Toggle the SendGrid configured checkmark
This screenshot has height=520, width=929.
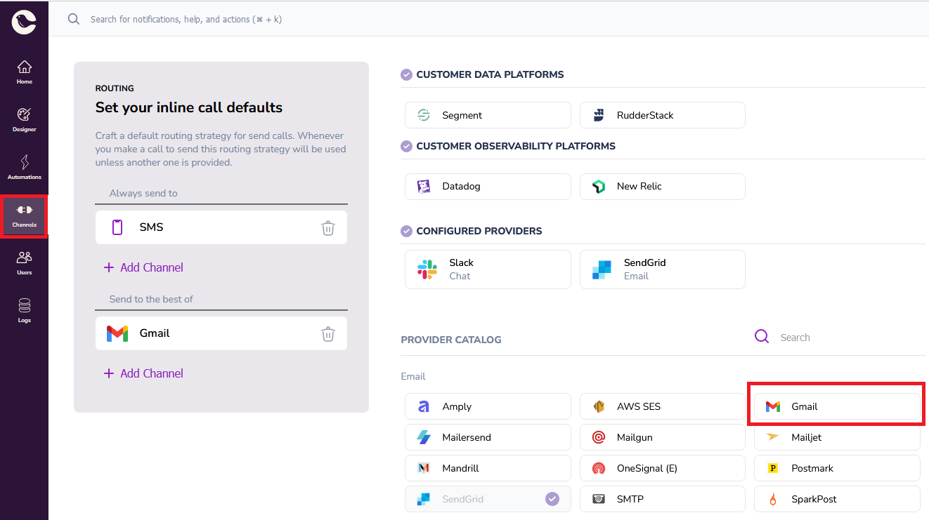point(552,498)
